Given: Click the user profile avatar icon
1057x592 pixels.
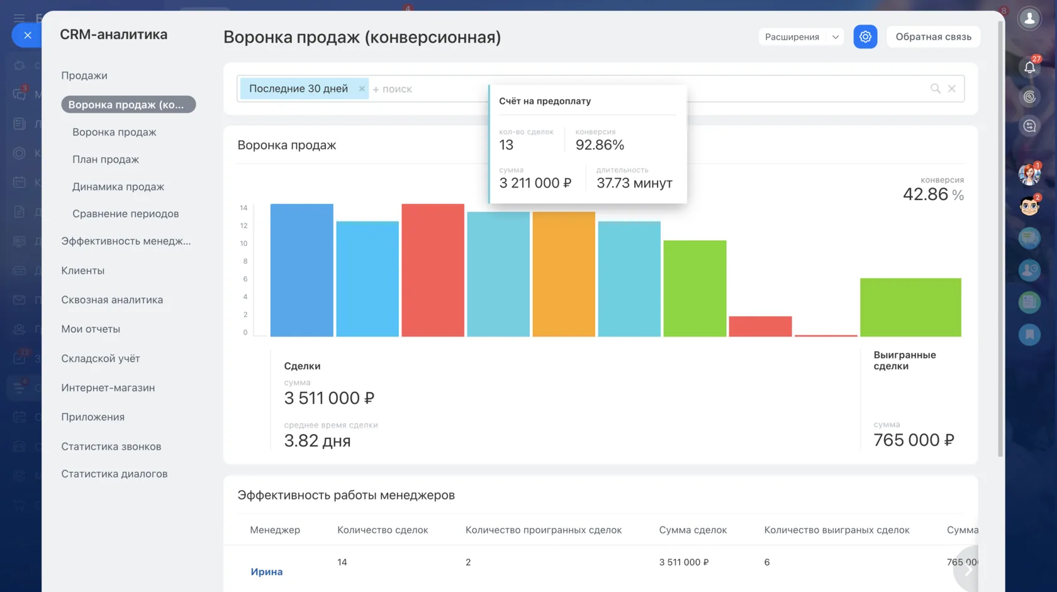Looking at the screenshot, I should (1029, 18).
